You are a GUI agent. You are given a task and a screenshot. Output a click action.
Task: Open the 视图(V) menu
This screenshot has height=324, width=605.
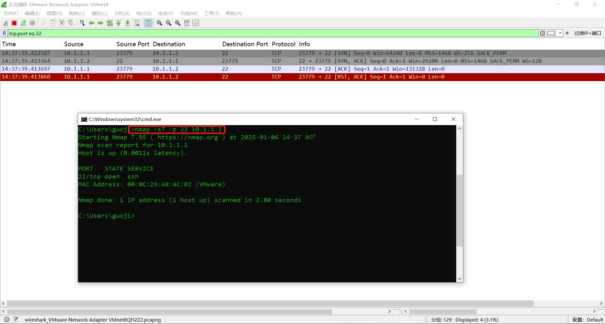(54, 14)
